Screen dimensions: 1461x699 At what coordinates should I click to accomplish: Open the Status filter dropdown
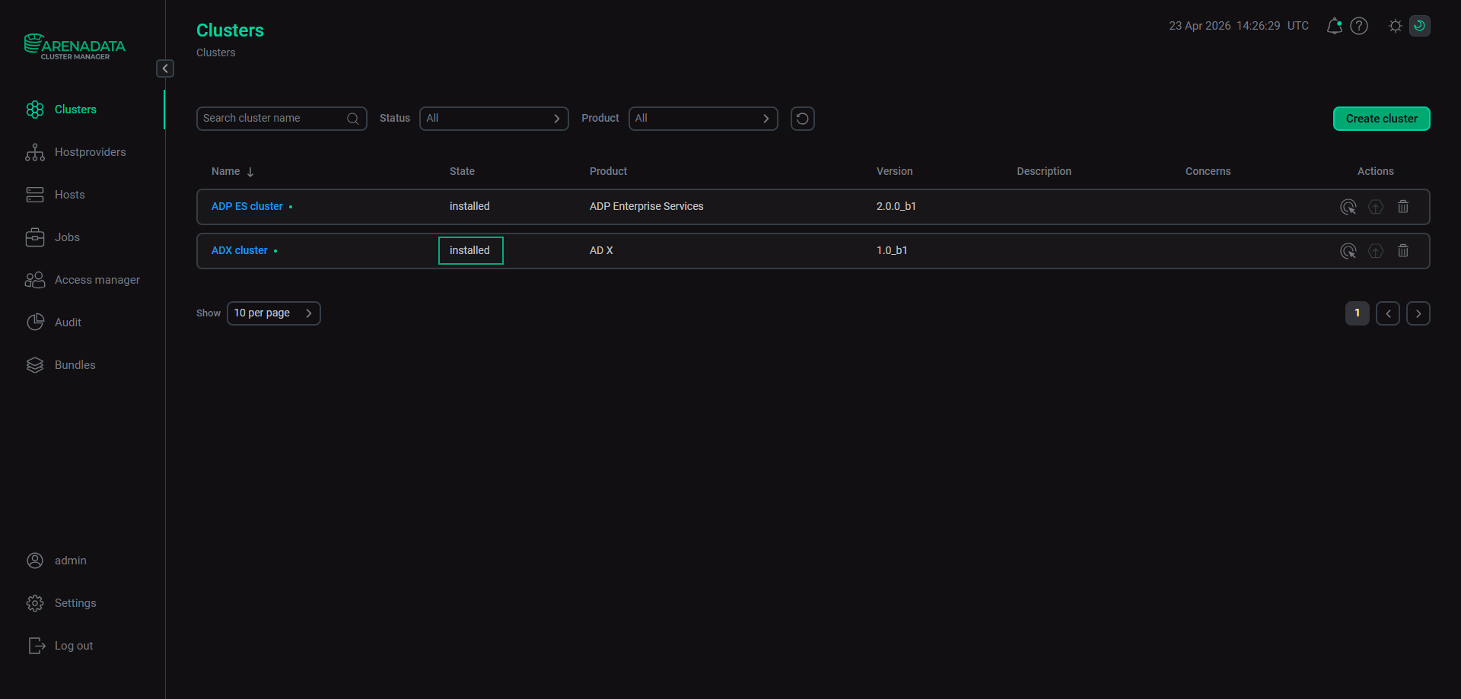494,119
